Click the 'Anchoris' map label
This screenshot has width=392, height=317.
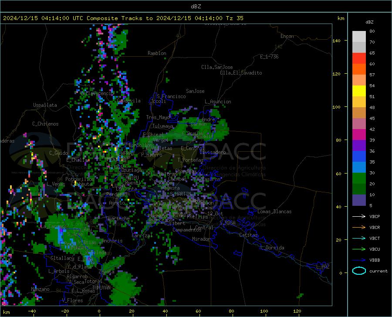tap(112, 241)
